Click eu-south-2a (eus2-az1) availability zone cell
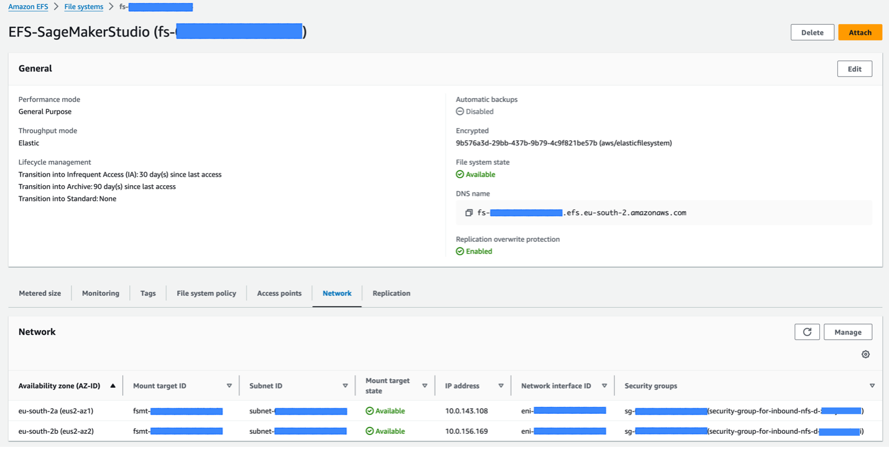This screenshot has width=889, height=450. click(56, 411)
